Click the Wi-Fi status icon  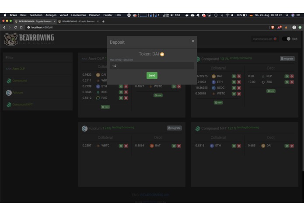tap(227, 15)
